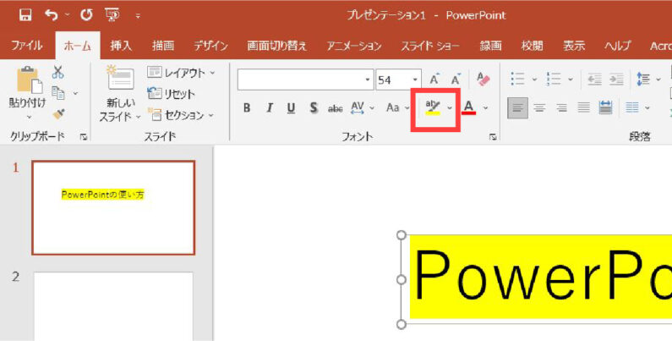Expand the copy options arrow
Screen dimensions: 672x341
(x=75, y=93)
